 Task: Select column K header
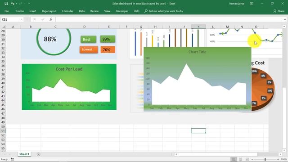click(x=198, y=27)
